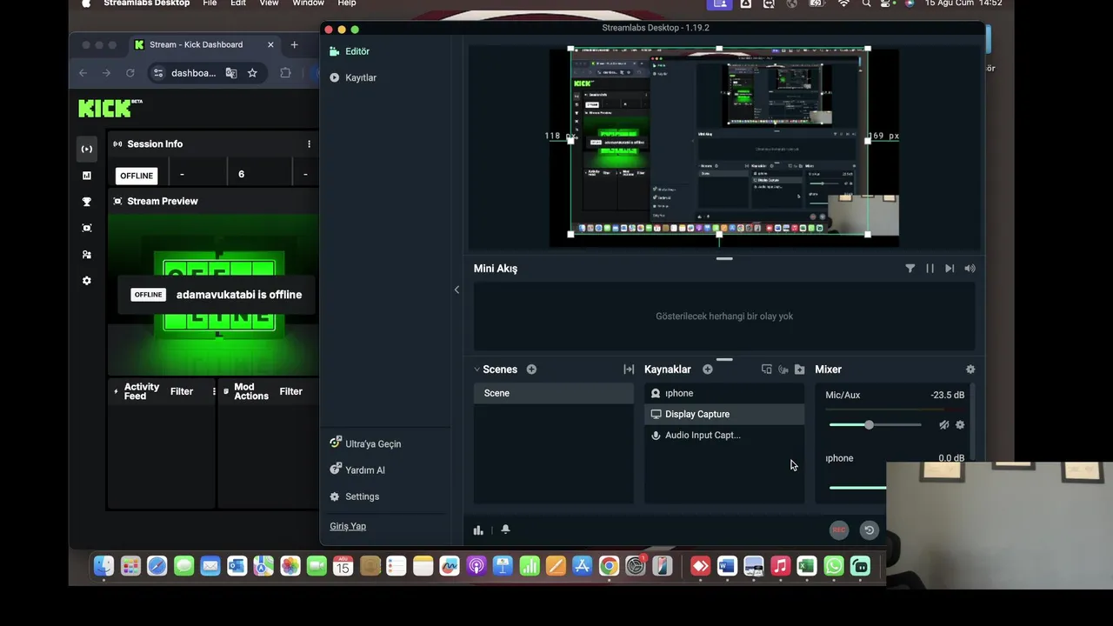Reload the Kick dashboard page

click(130, 73)
